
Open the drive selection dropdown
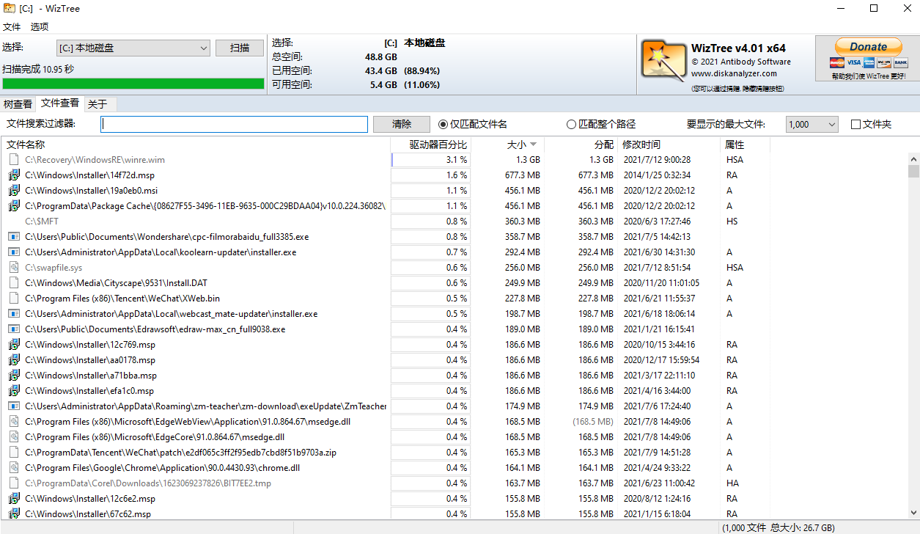point(133,48)
